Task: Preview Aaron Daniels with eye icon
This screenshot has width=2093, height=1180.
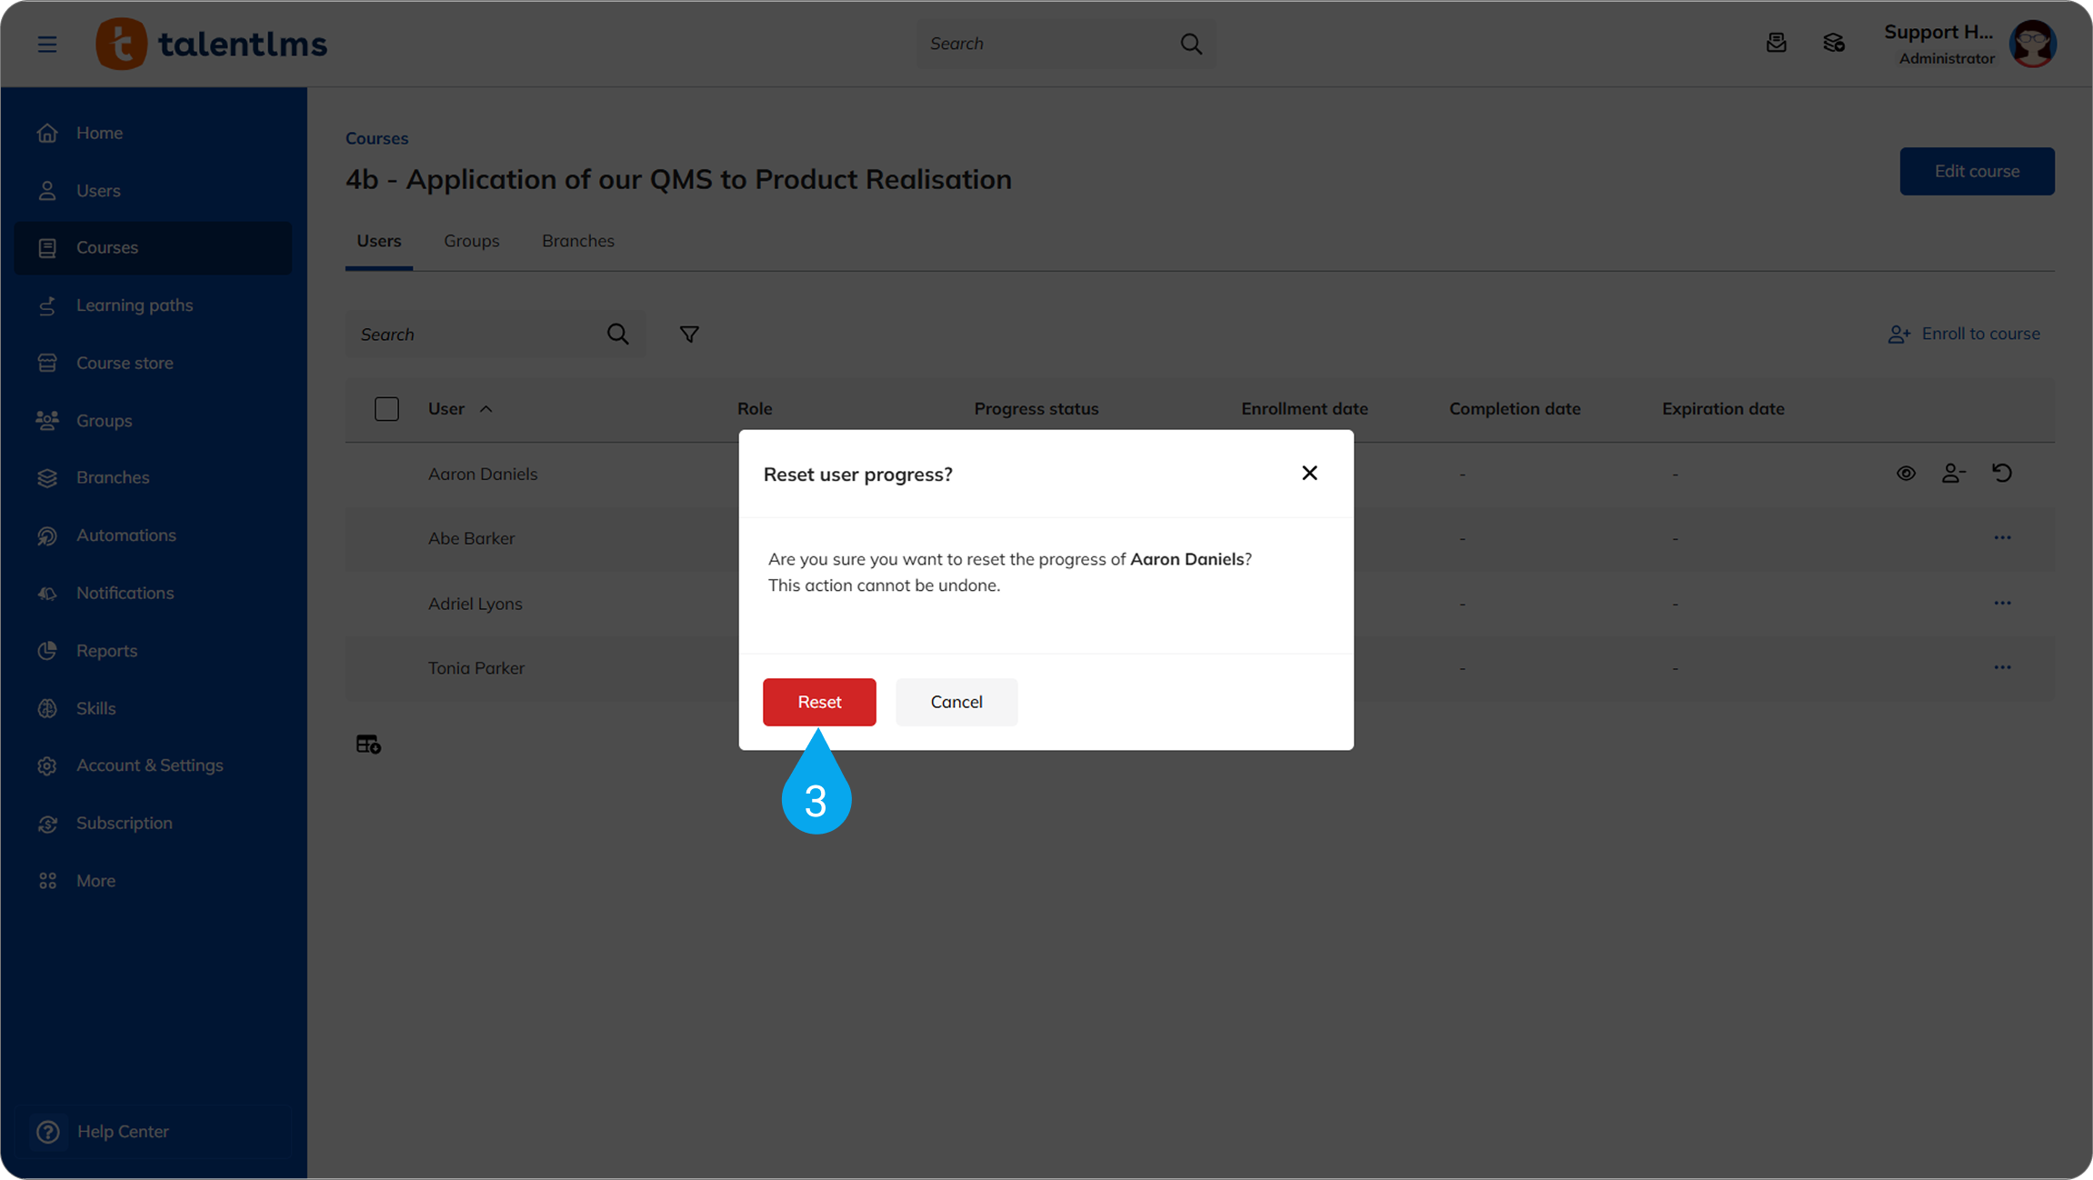Action: coord(1906,473)
